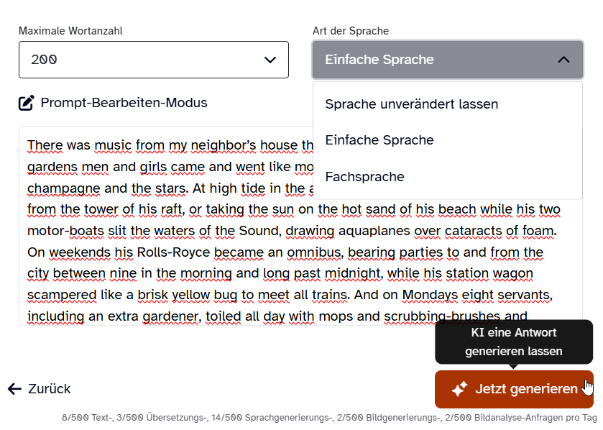Open the word count box showing 200

pos(144,60)
